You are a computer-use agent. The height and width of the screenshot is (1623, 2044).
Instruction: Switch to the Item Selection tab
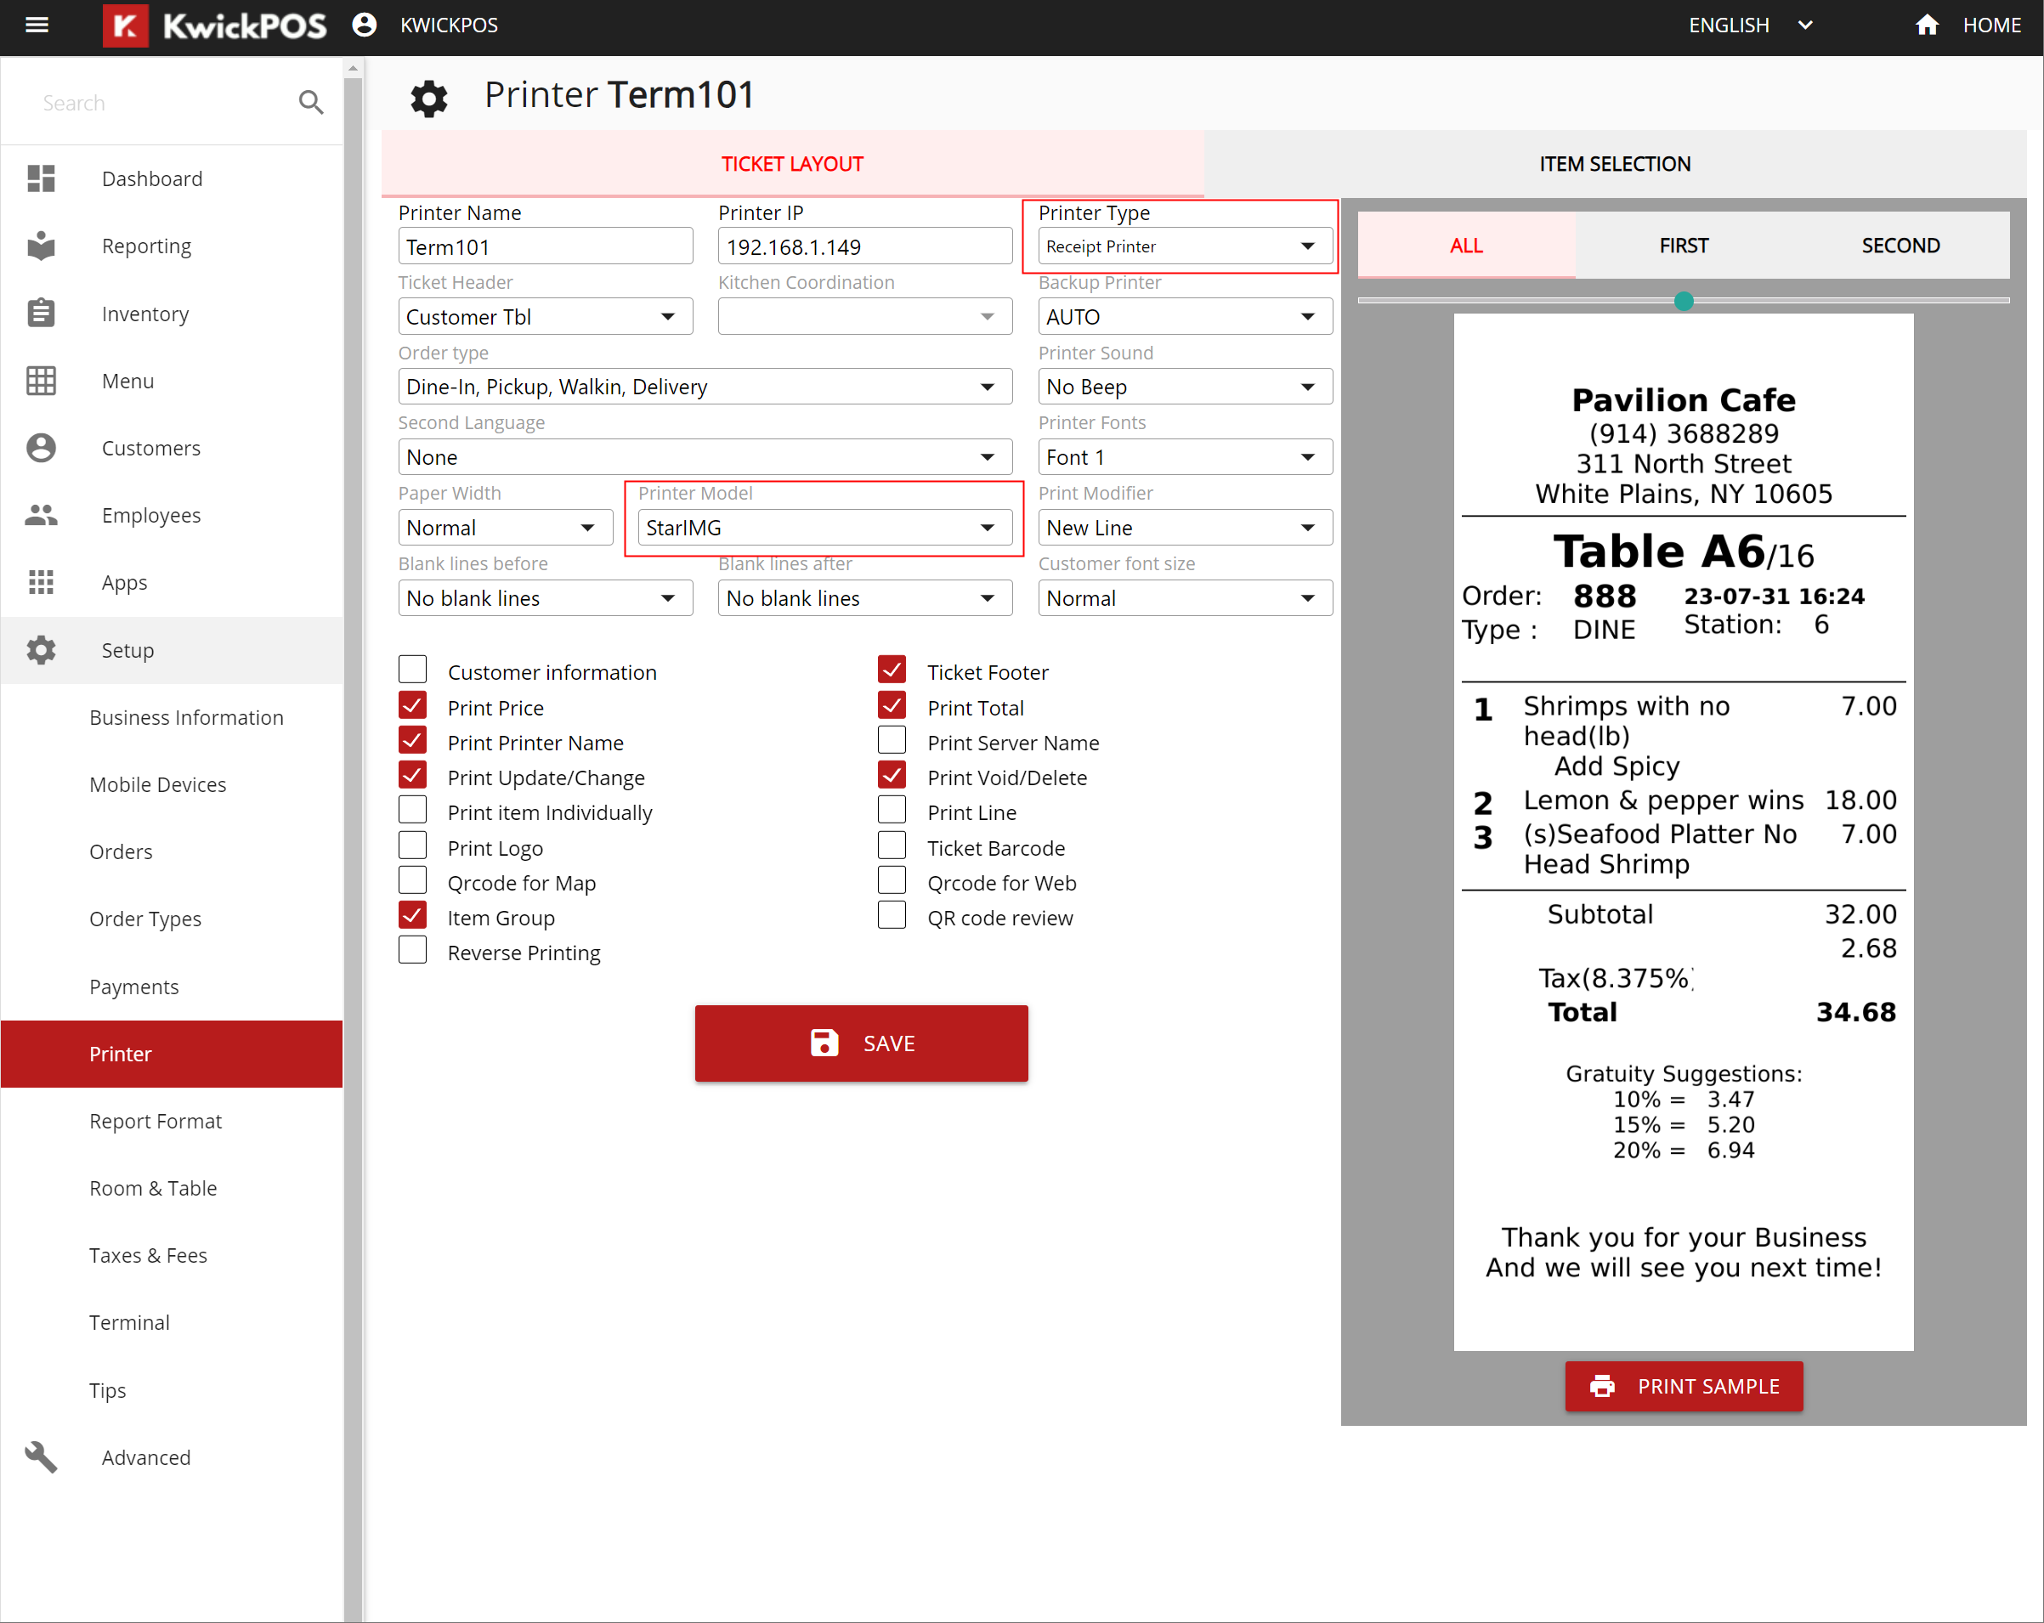[1615, 164]
